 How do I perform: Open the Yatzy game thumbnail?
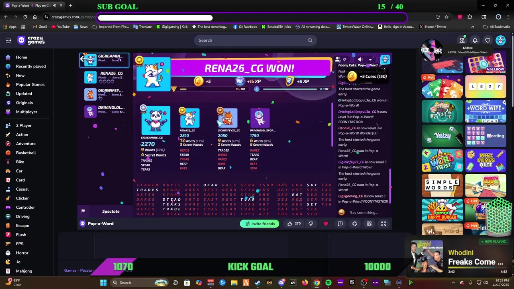coord(442,136)
